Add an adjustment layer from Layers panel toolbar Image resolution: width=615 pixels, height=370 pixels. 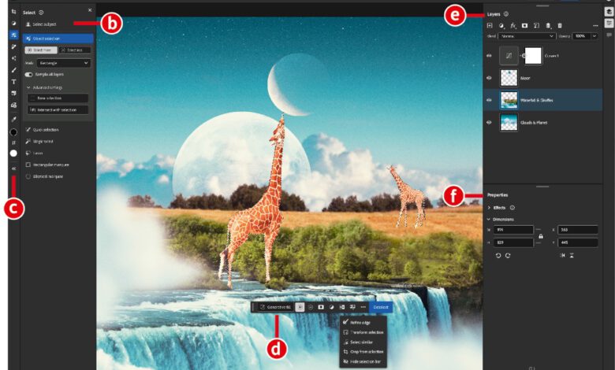[501, 25]
